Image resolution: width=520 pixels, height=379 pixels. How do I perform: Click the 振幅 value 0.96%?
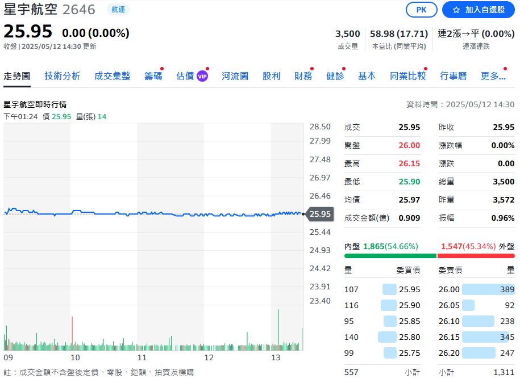(x=503, y=218)
